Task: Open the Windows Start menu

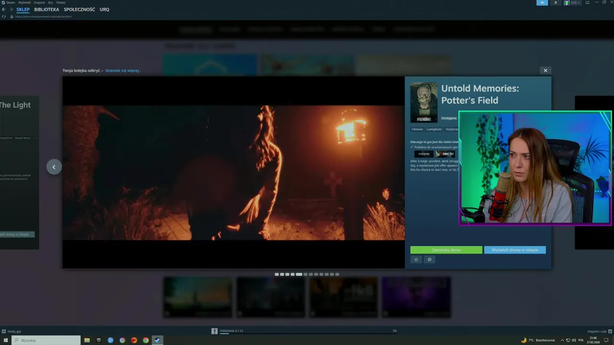Action: pyautogui.click(x=6, y=340)
